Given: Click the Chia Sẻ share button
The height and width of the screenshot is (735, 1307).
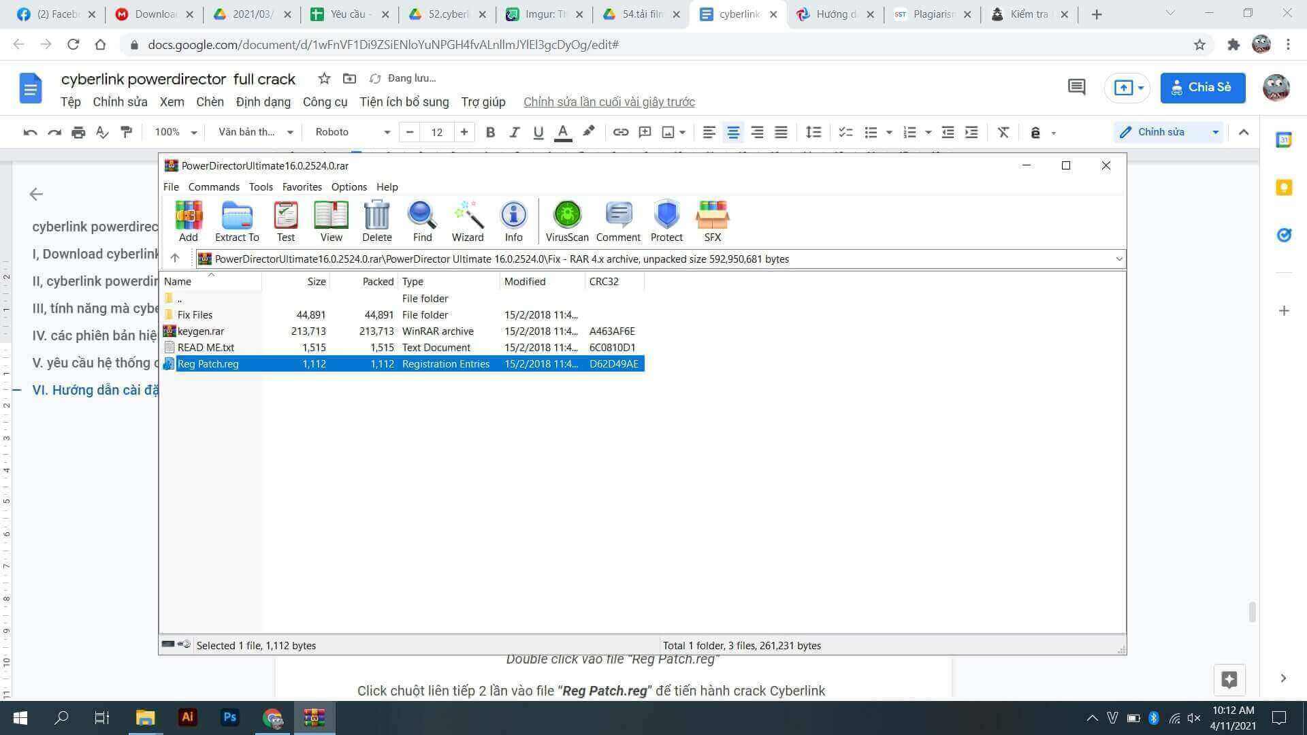Looking at the screenshot, I should point(1203,88).
